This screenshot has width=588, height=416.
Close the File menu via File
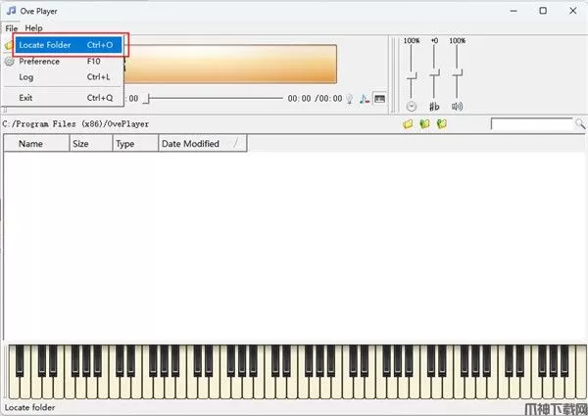coord(11,28)
